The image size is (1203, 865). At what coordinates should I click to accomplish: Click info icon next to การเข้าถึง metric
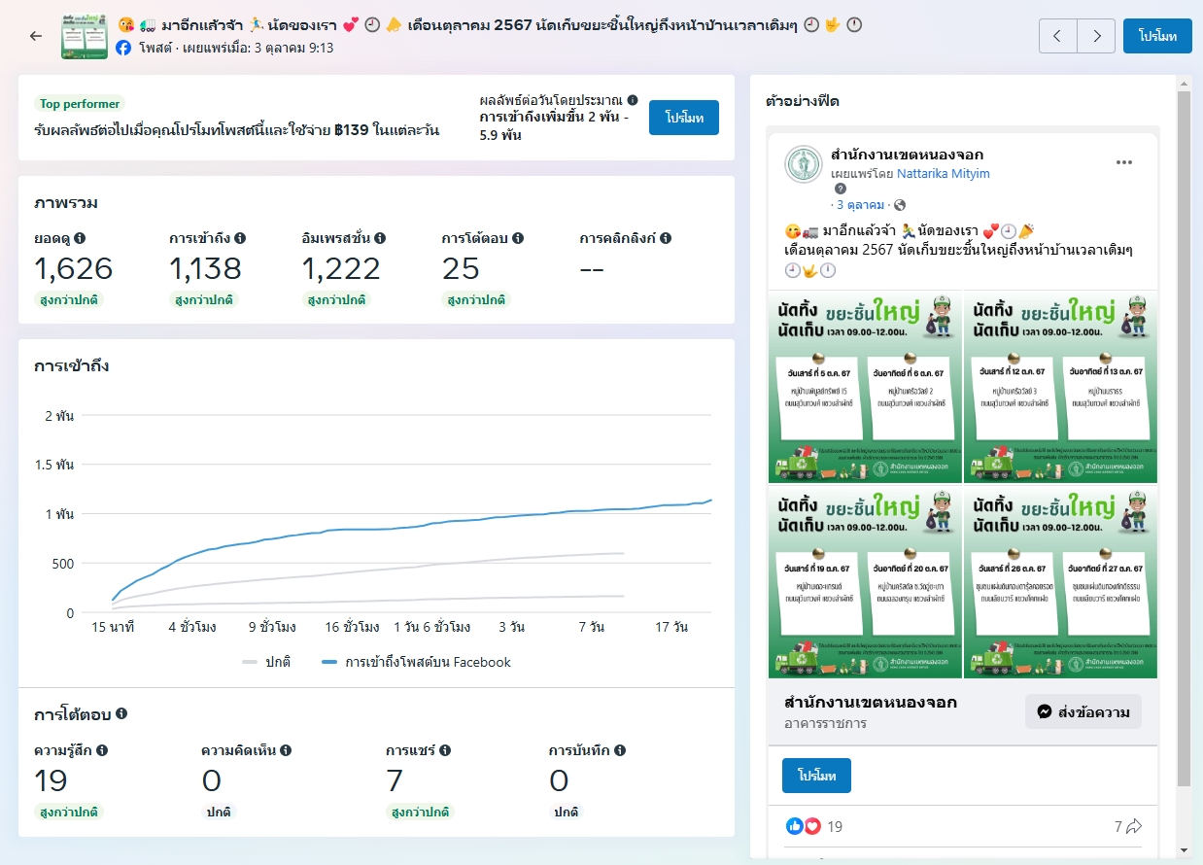(x=240, y=238)
